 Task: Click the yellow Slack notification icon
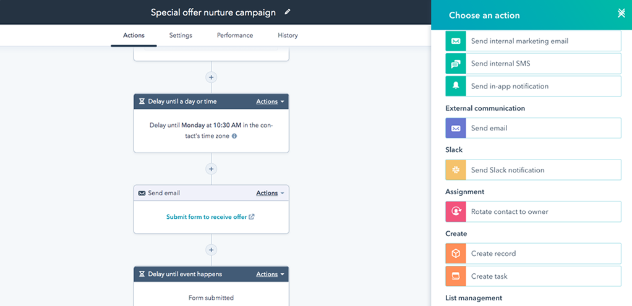(x=456, y=170)
